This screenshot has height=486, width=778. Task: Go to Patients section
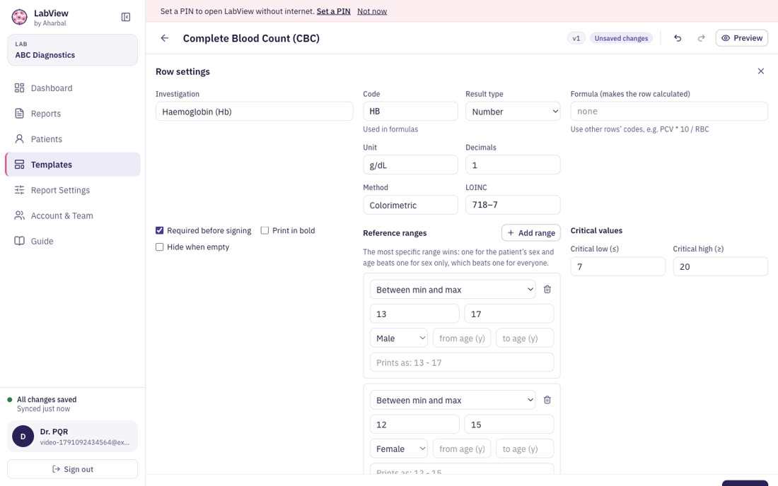(72, 139)
